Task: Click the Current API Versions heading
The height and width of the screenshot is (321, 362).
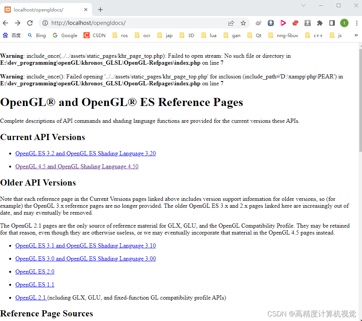Action: (x=43, y=137)
